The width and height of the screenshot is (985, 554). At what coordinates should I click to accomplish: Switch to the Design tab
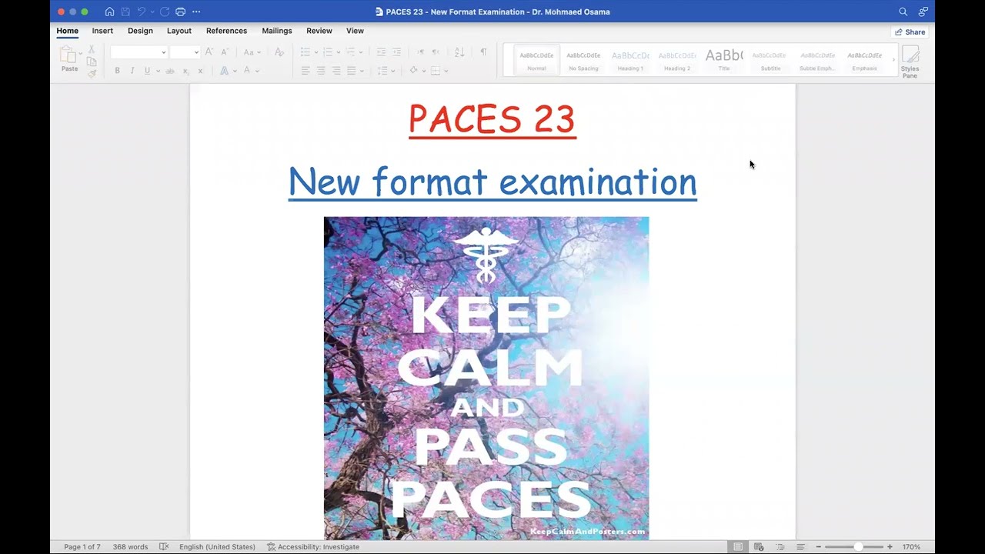tap(140, 31)
